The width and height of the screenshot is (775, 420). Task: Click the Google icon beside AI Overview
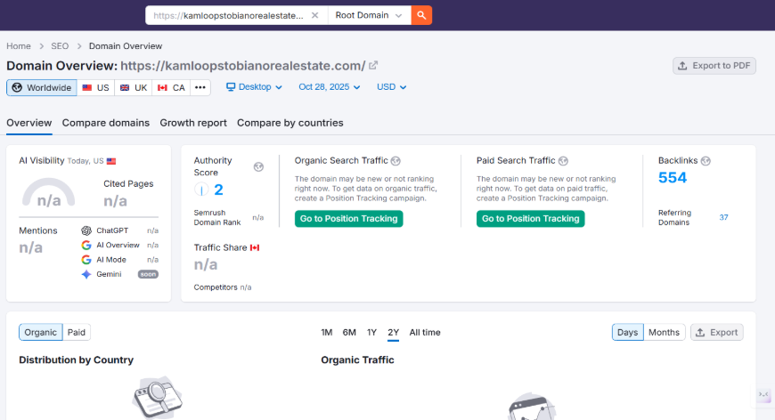[86, 246]
